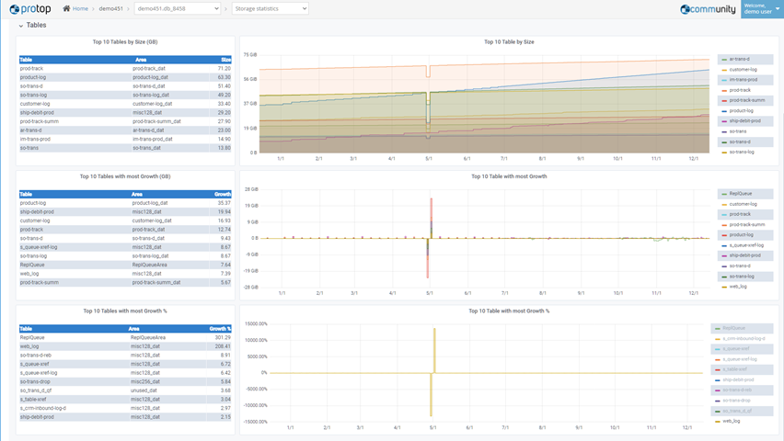Toggle ReplQueue series in Growth chart legend
Image resolution: width=784 pixels, height=441 pixels.
pos(740,193)
